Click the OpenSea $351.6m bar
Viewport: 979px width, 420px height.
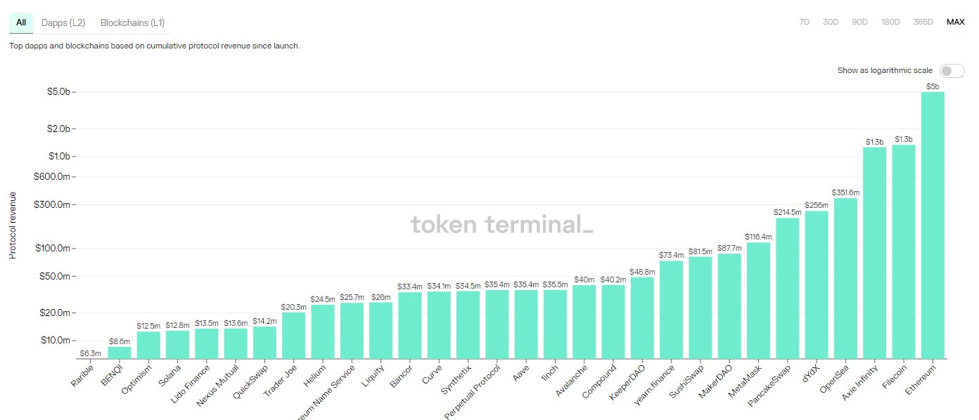click(845, 278)
